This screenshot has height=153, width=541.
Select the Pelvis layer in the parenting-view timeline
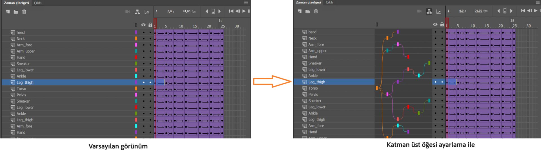point(313,94)
